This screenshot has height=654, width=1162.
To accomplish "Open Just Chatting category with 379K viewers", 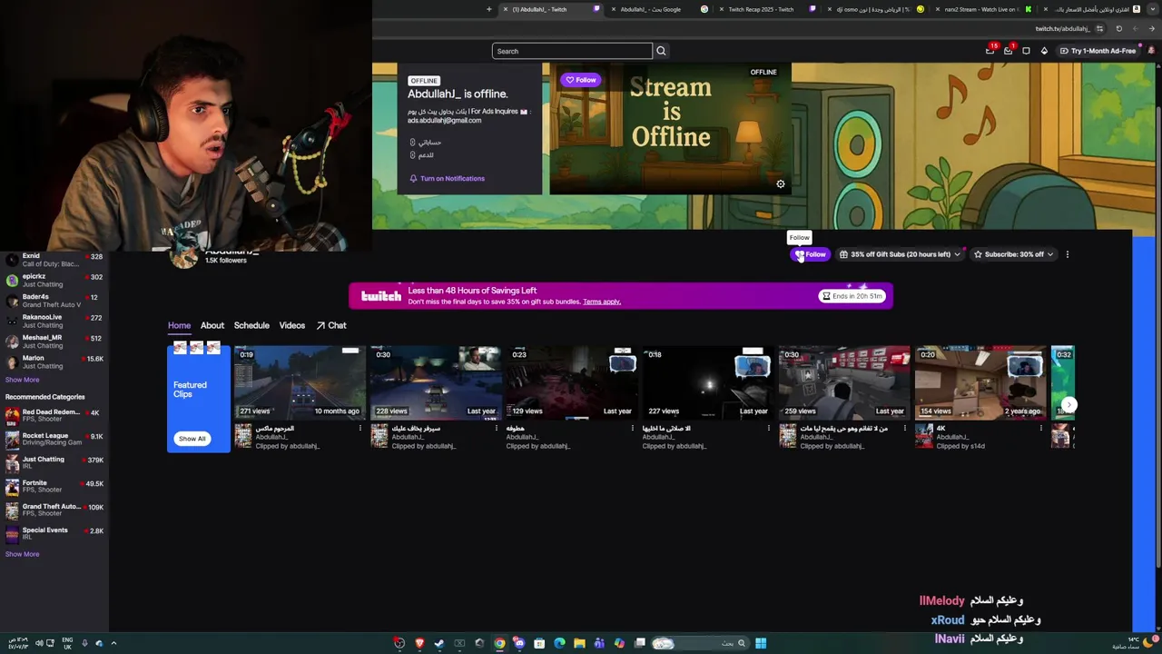I will (54, 463).
